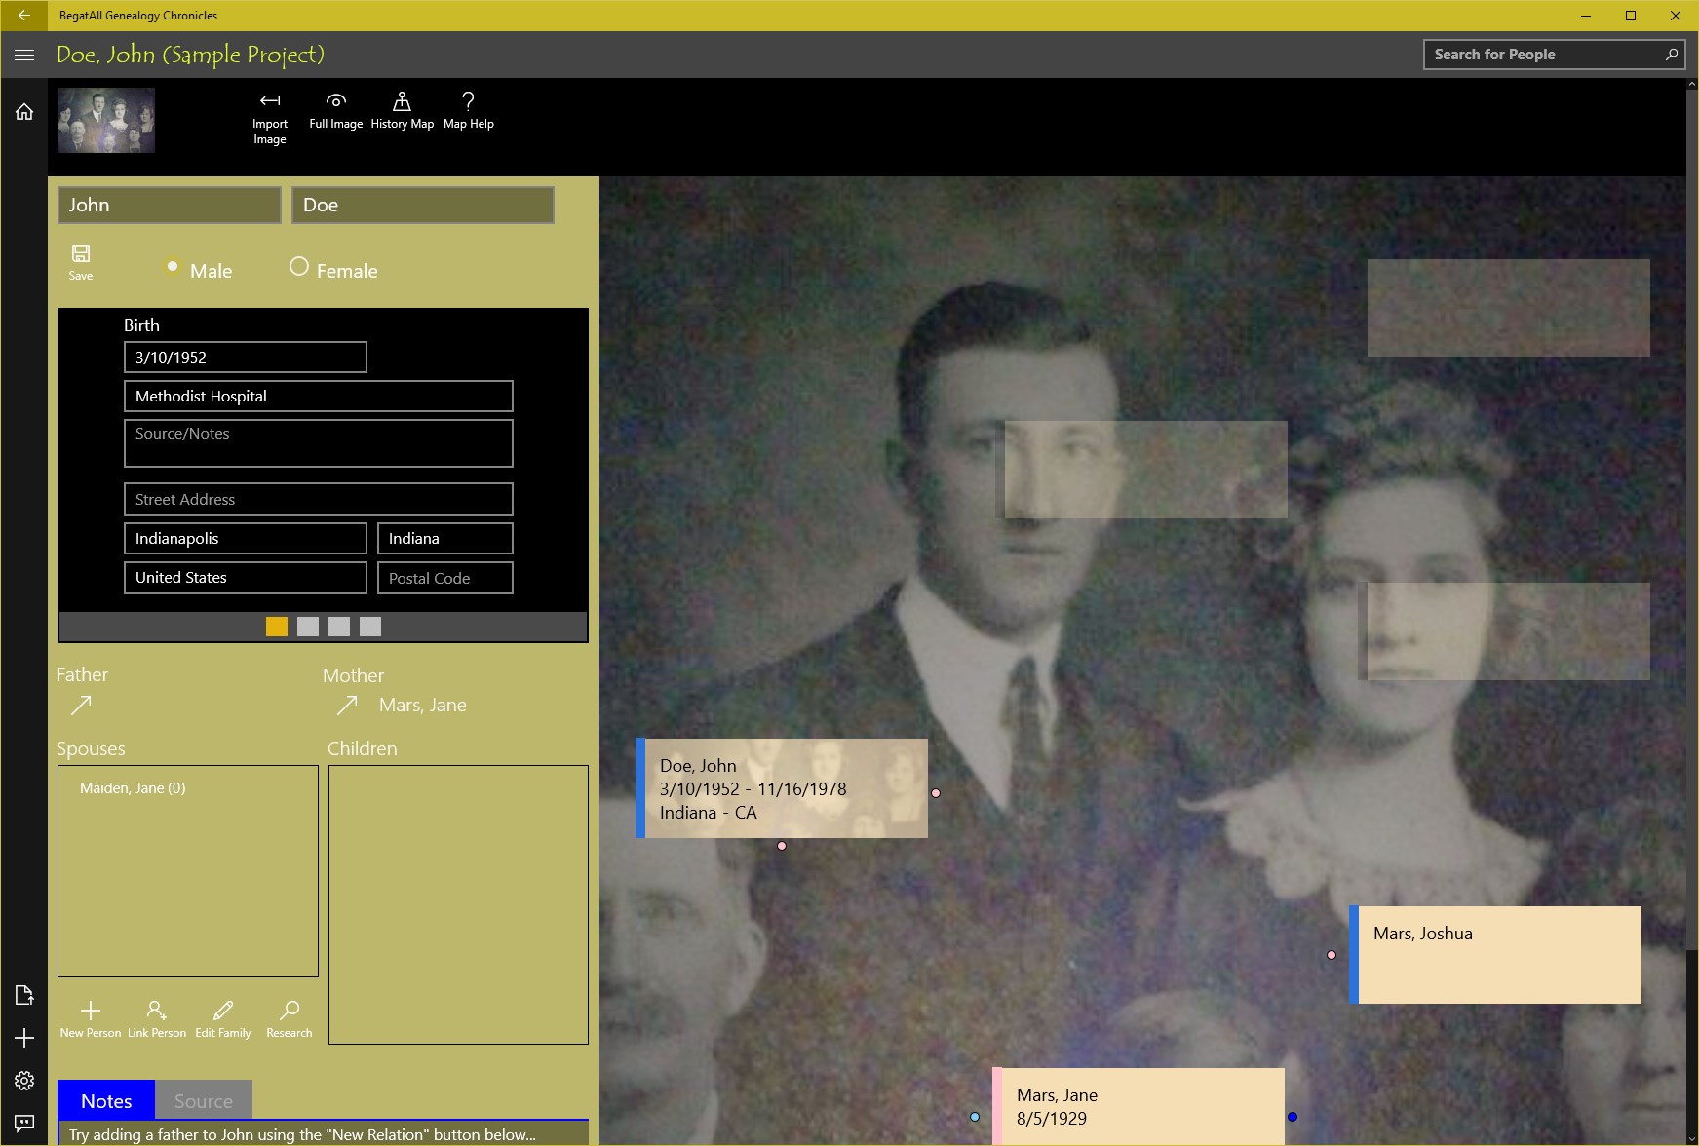Select the Mars, Joshua map card

[x=1495, y=955]
